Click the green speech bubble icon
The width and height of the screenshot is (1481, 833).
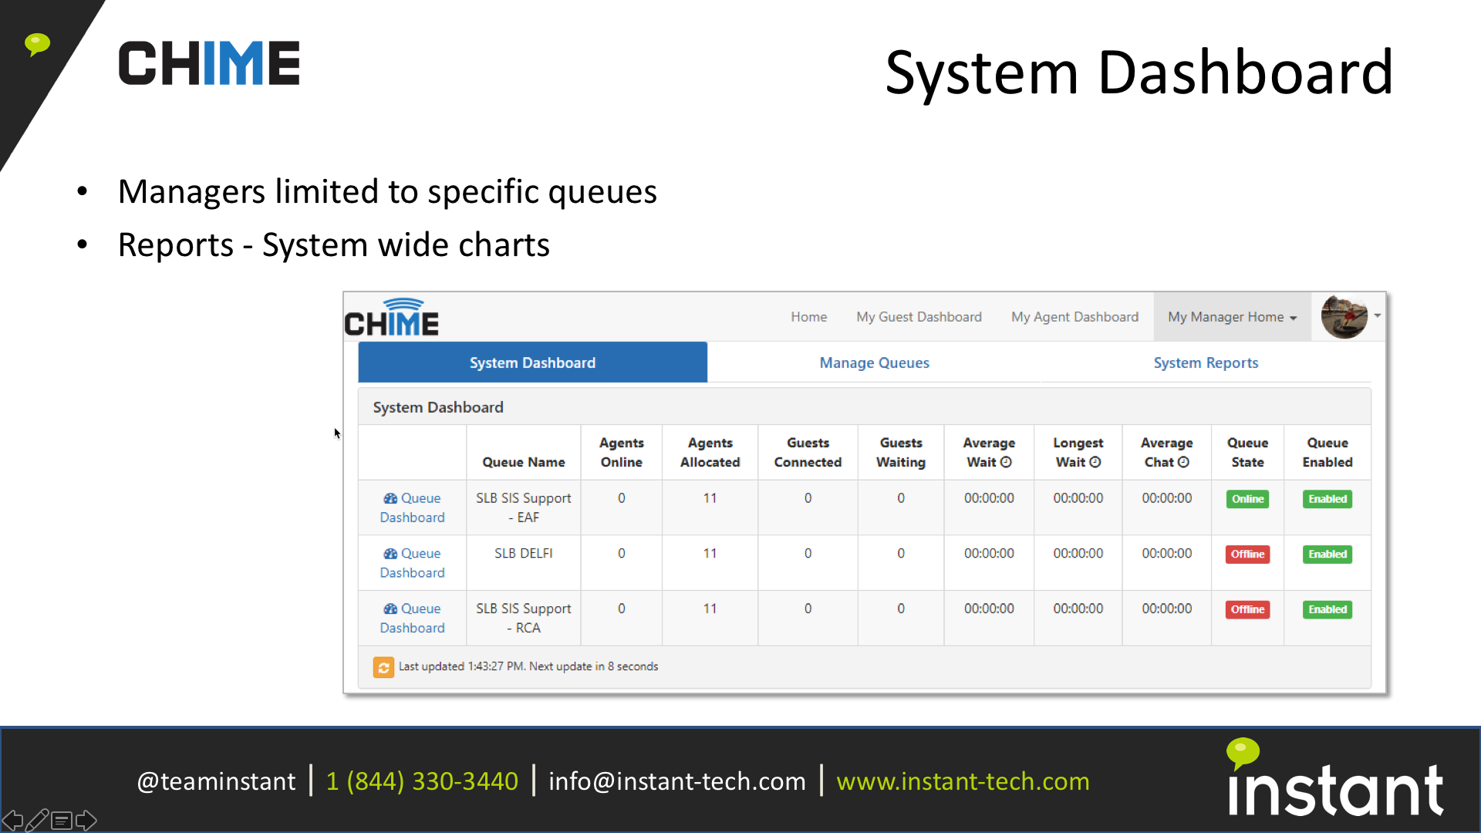(37, 44)
